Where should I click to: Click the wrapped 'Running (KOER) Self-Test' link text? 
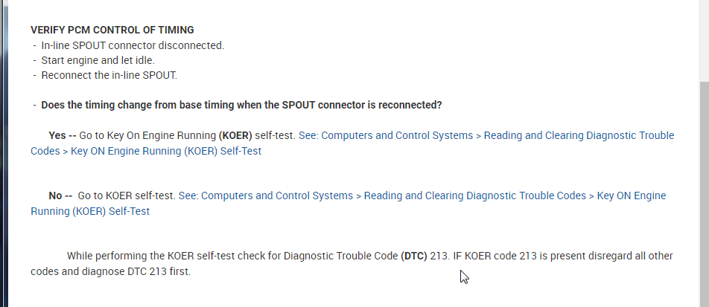point(90,211)
